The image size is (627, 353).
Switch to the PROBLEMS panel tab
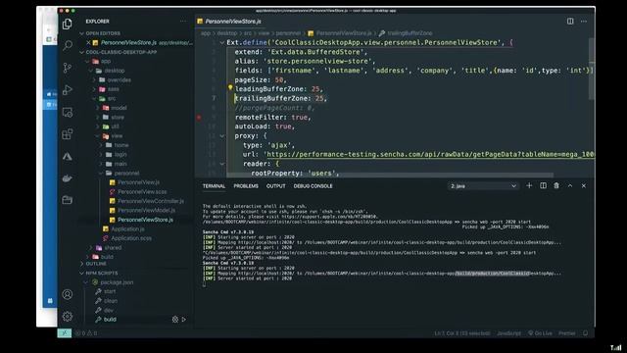click(x=246, y=186)
